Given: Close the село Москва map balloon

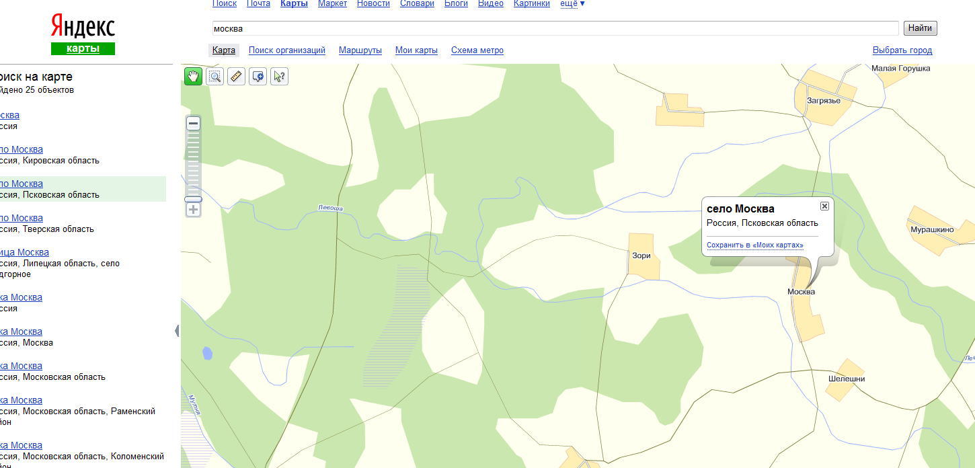Looking at the screenshot, I should tap(824, 206).
